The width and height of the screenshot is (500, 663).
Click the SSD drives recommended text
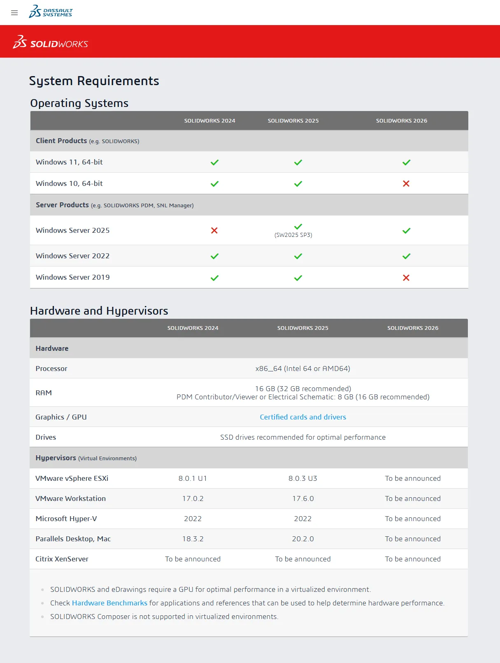click(x=303, y=437)
